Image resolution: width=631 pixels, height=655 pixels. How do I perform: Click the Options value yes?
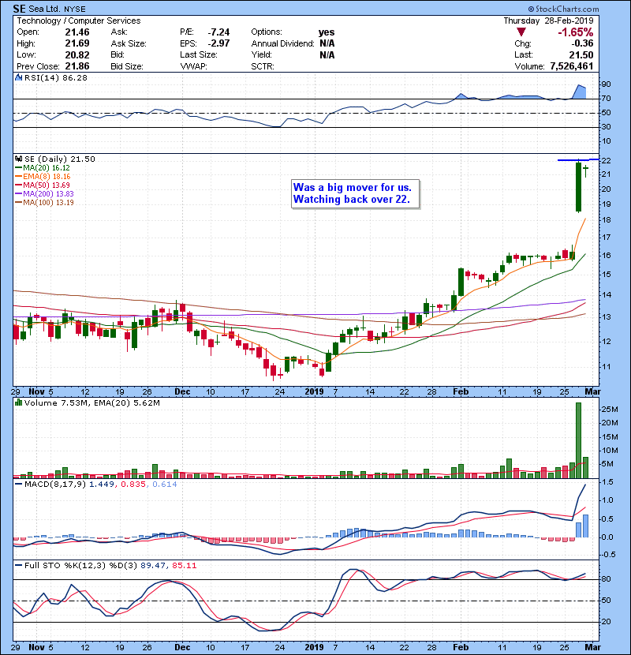pyautogui.click(x=327, y=32)
